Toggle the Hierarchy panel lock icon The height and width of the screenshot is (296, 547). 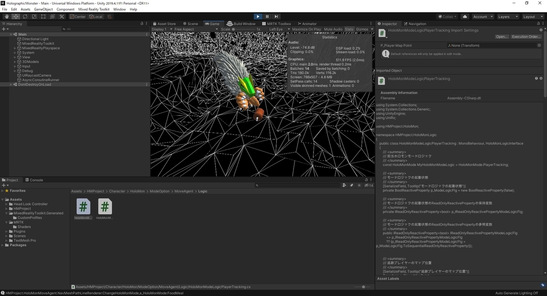pyautogui.click(x=142, y=24)
